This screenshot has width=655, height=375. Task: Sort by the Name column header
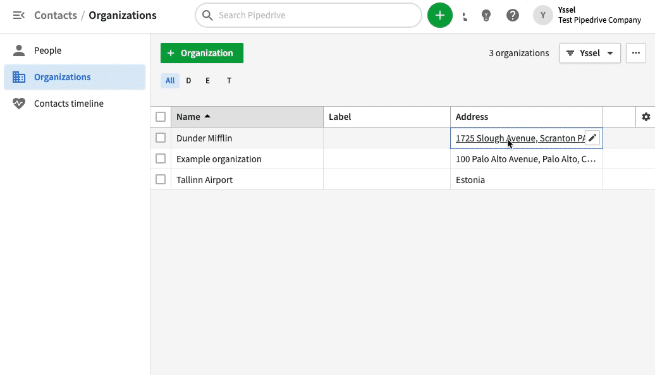tap(247, 117)
